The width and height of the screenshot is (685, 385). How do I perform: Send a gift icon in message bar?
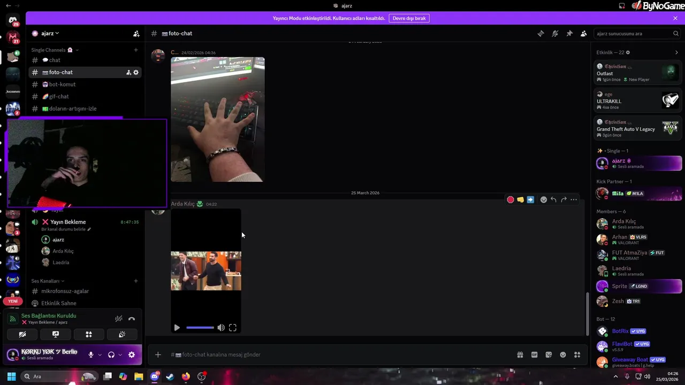(520, 355)
